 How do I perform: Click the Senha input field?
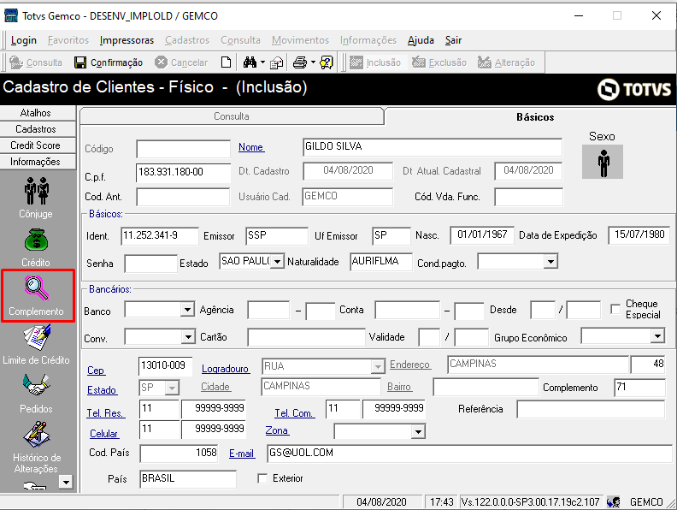pos(150,264)
